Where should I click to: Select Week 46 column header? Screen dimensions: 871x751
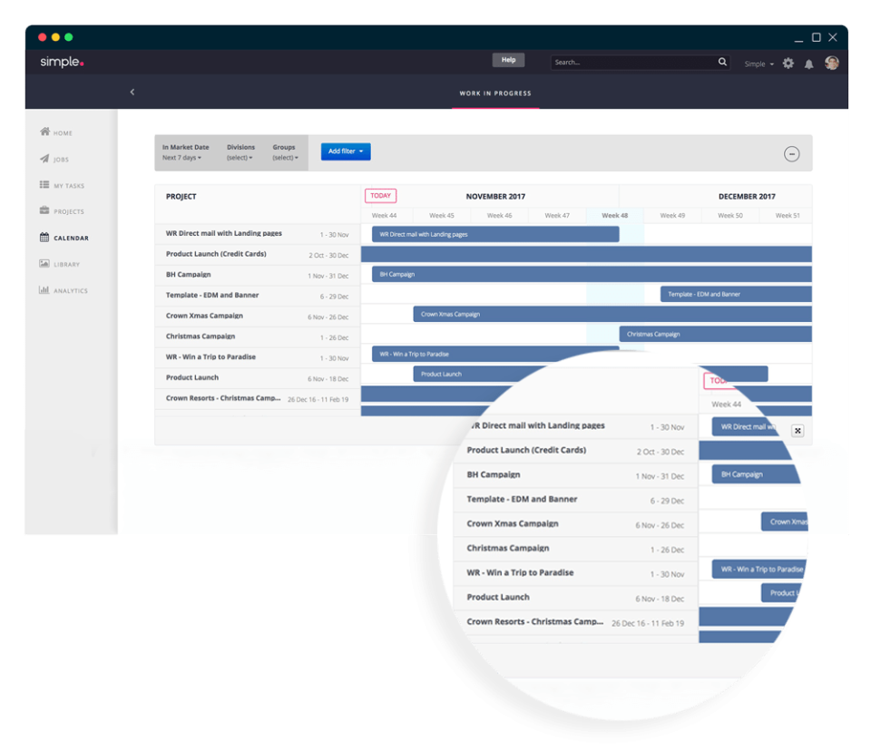[499, 216]
